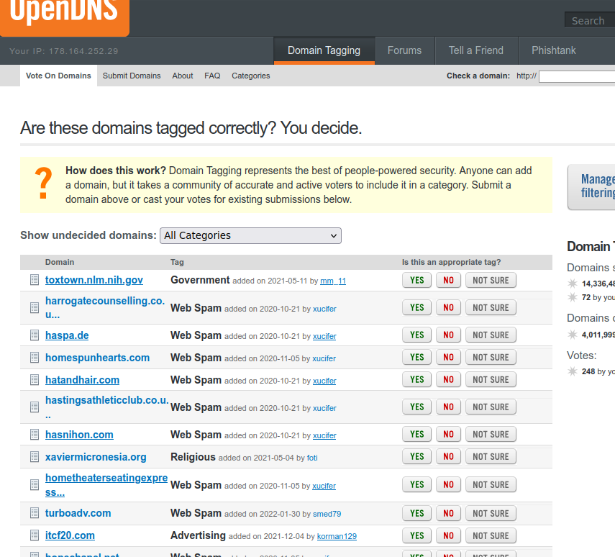Go to Submit Domains page
The height and width of the screenshot is (557, 615).
(x=132, y=76)
